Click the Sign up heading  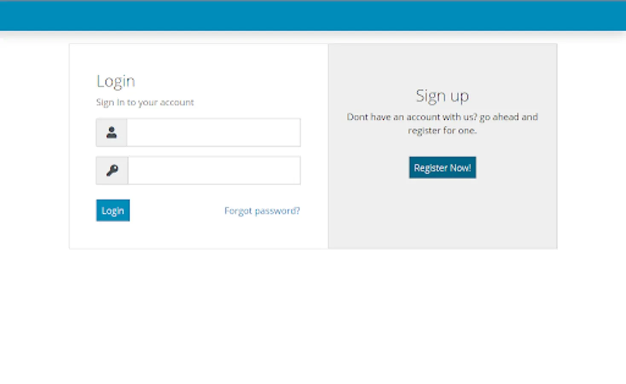[x=443, y=96]
